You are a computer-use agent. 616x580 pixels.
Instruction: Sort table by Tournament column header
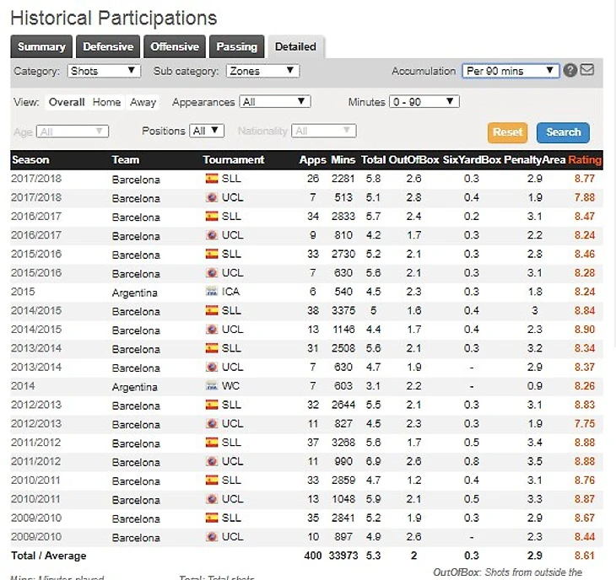click(234, 159)
